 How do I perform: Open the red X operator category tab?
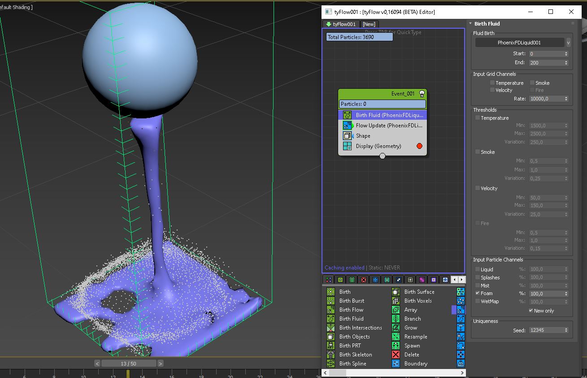coord(364,280)
